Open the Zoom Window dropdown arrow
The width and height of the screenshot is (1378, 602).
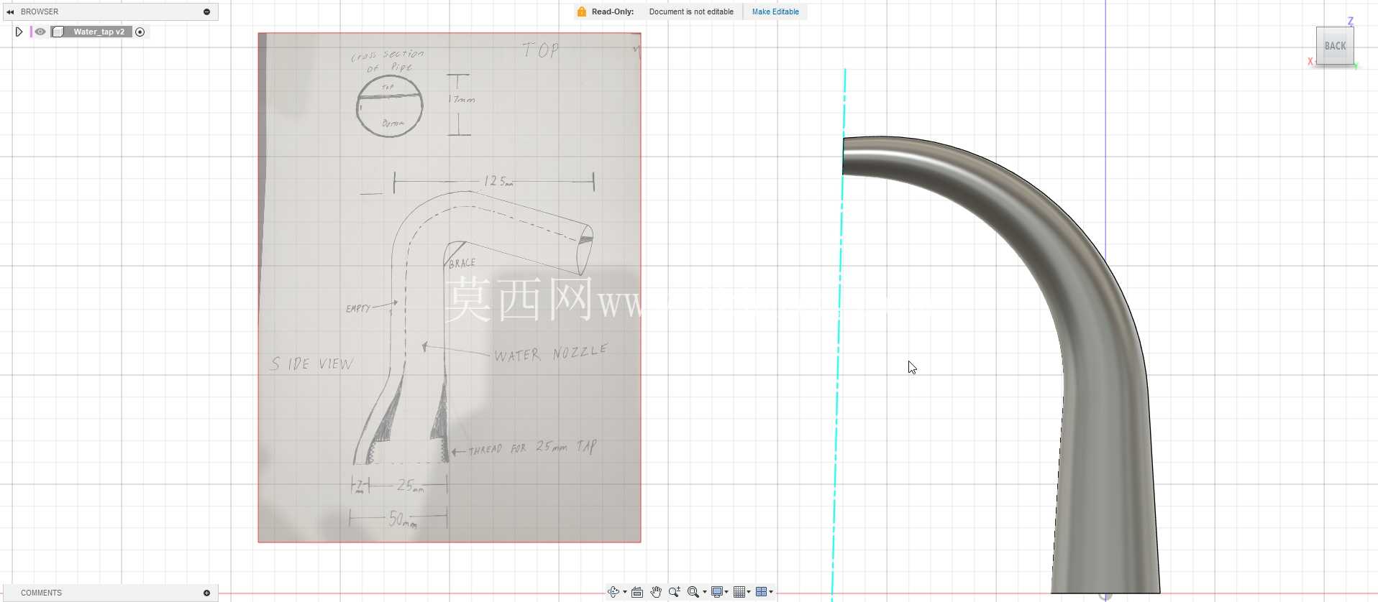pos(705,592)
